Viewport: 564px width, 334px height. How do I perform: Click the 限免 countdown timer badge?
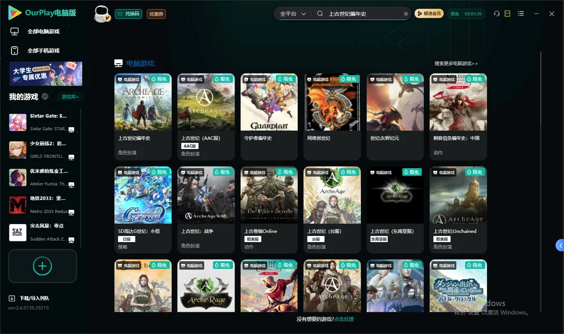(466, 14)
